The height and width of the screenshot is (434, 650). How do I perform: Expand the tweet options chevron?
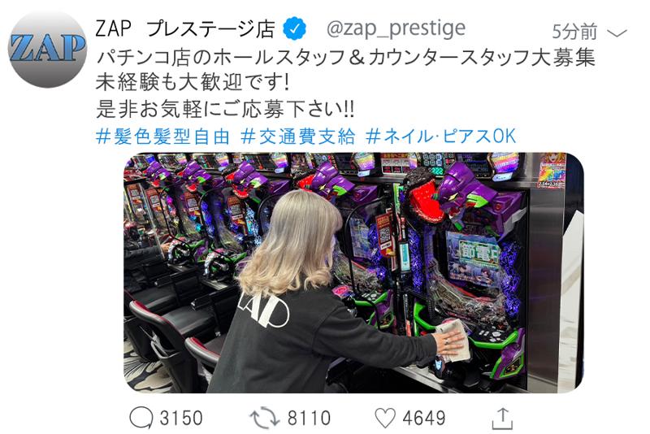point(617,33)
